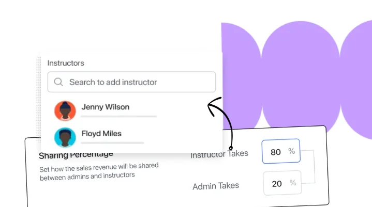Image resolution: width=372 pixels, height=207 pixels.
Task: Click the bar under Jenny Wilson's name
Action: [x=118, y=117]
